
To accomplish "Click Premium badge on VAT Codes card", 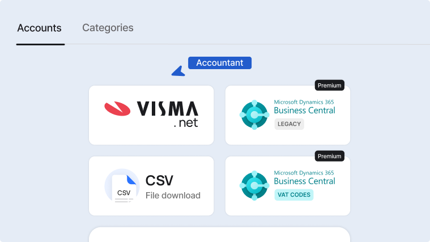I will click(329, 156).
